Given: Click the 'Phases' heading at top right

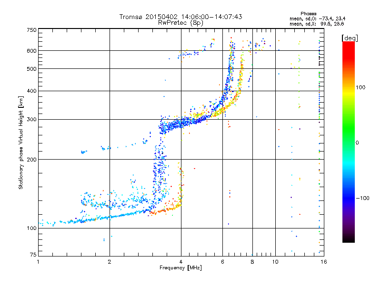Looking at the screenshot, I should [x=308, y=14].
